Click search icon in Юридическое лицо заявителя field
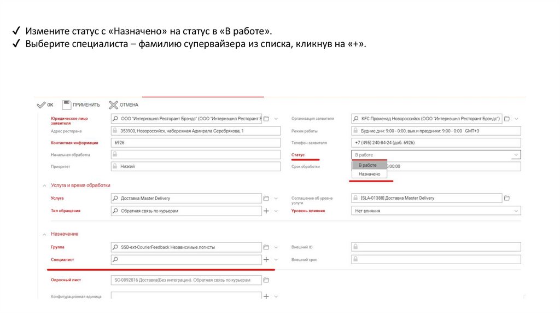 click(115, 118)
